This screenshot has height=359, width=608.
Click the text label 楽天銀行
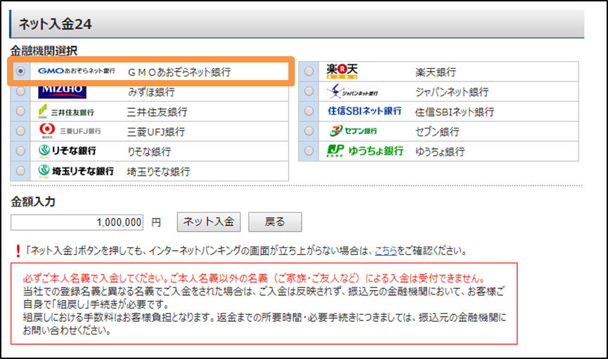coord(436,72)
